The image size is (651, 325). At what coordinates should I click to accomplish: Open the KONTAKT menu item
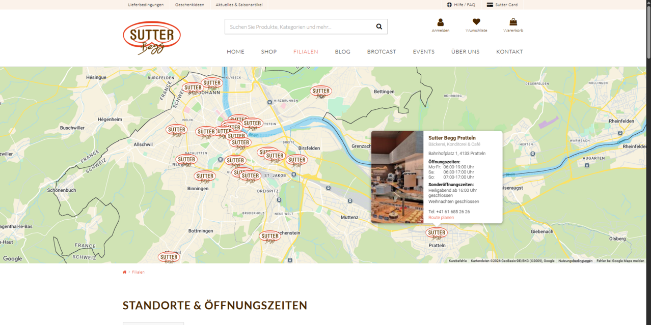(510, 52)
